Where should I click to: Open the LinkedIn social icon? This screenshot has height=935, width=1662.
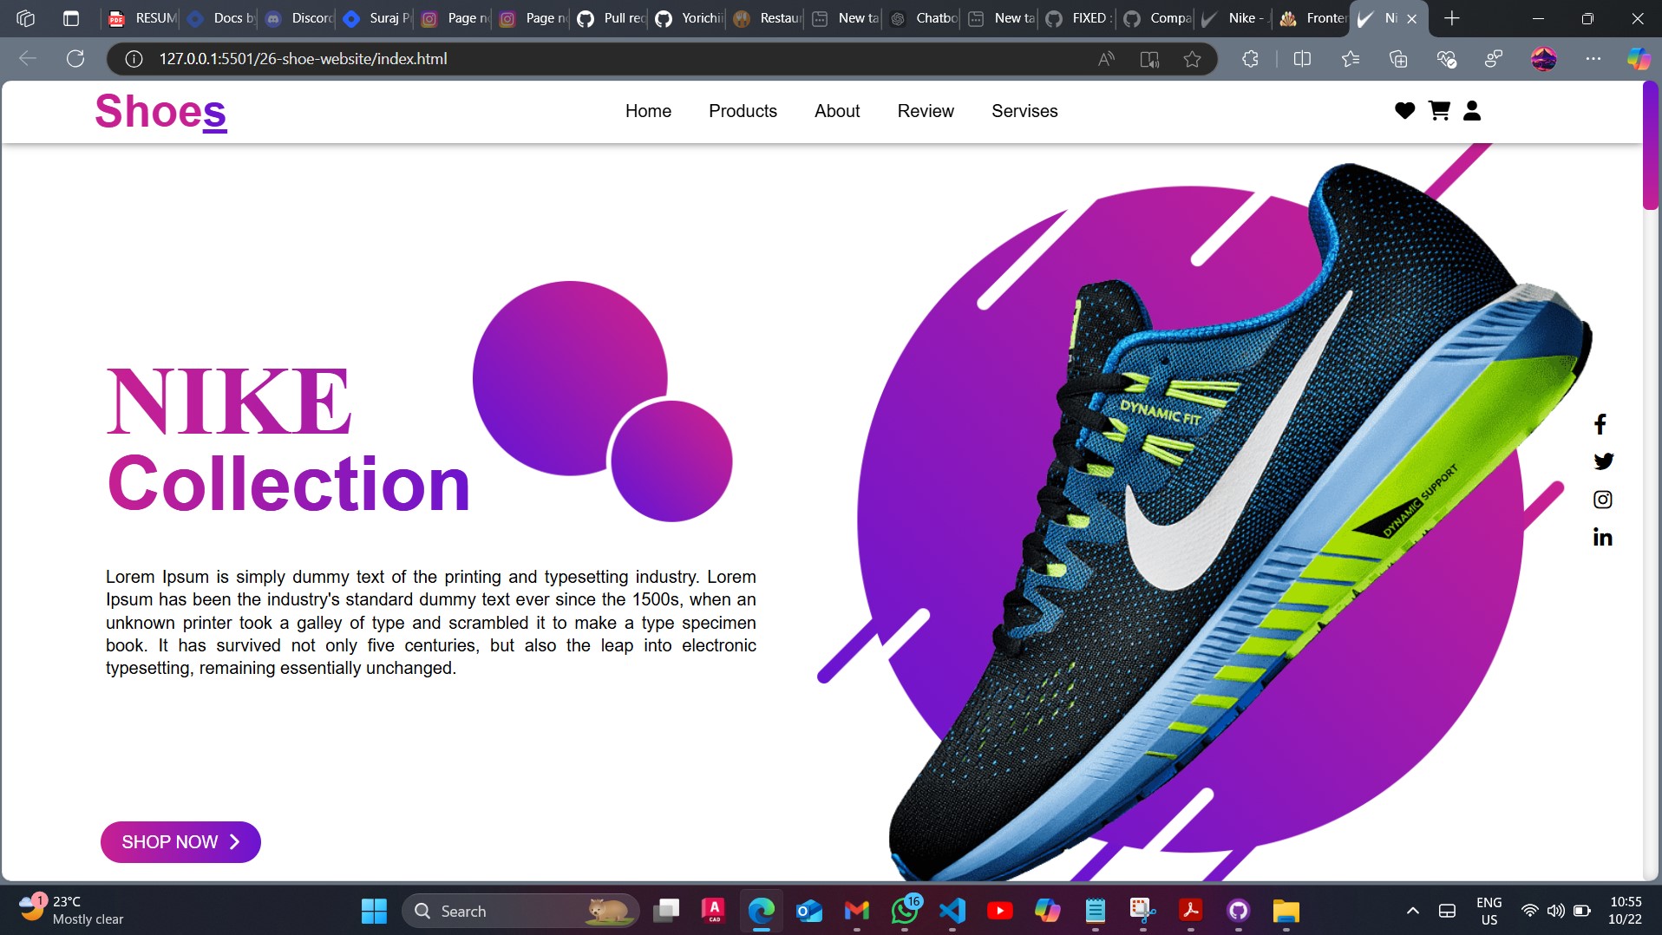(x=1603, y=538)
